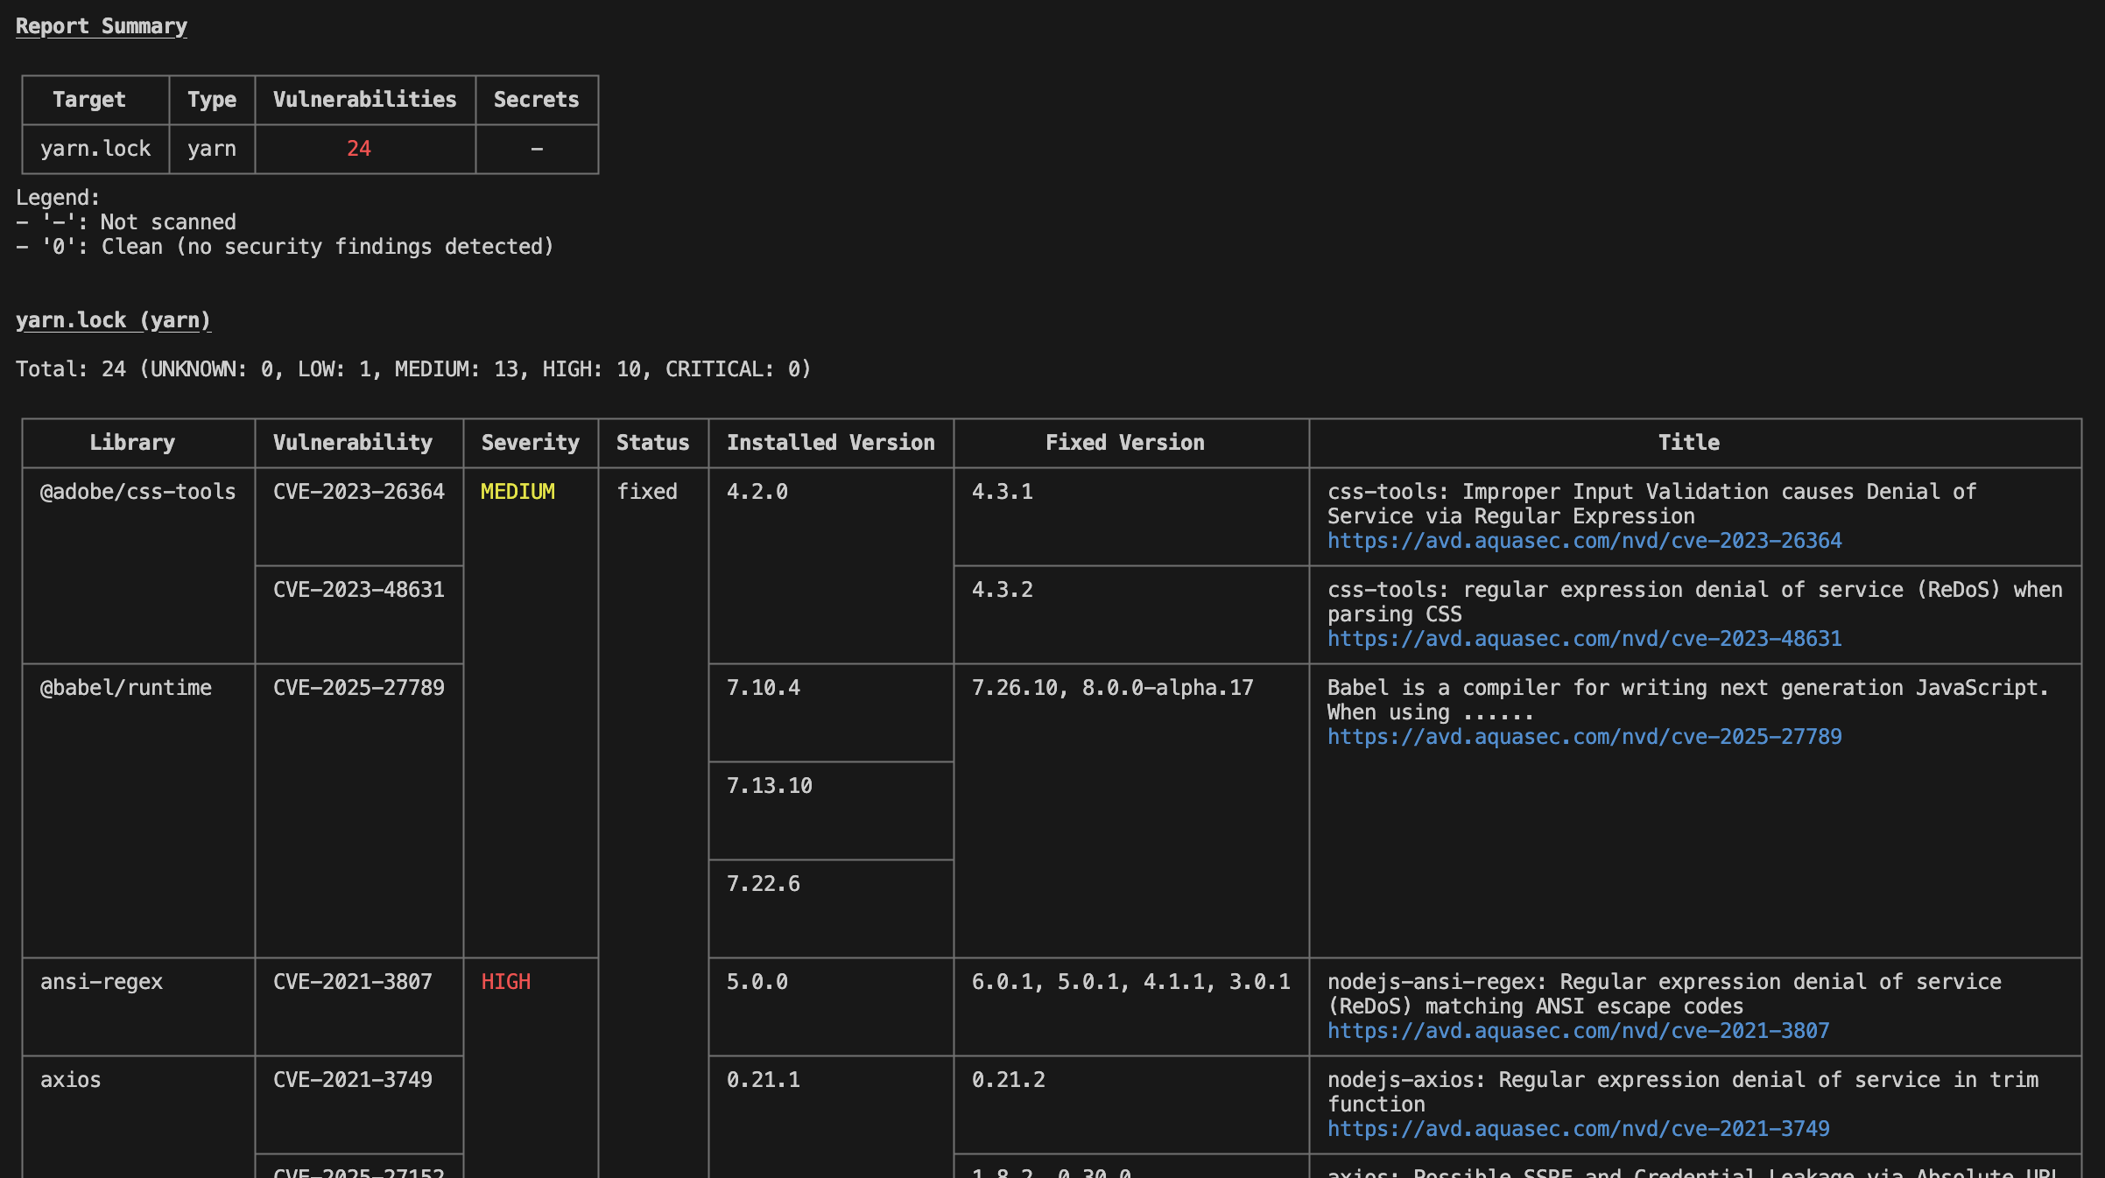Screen dimensions: 2105x1178
Task: Click installed version 7.13.10
Action: 770,786
